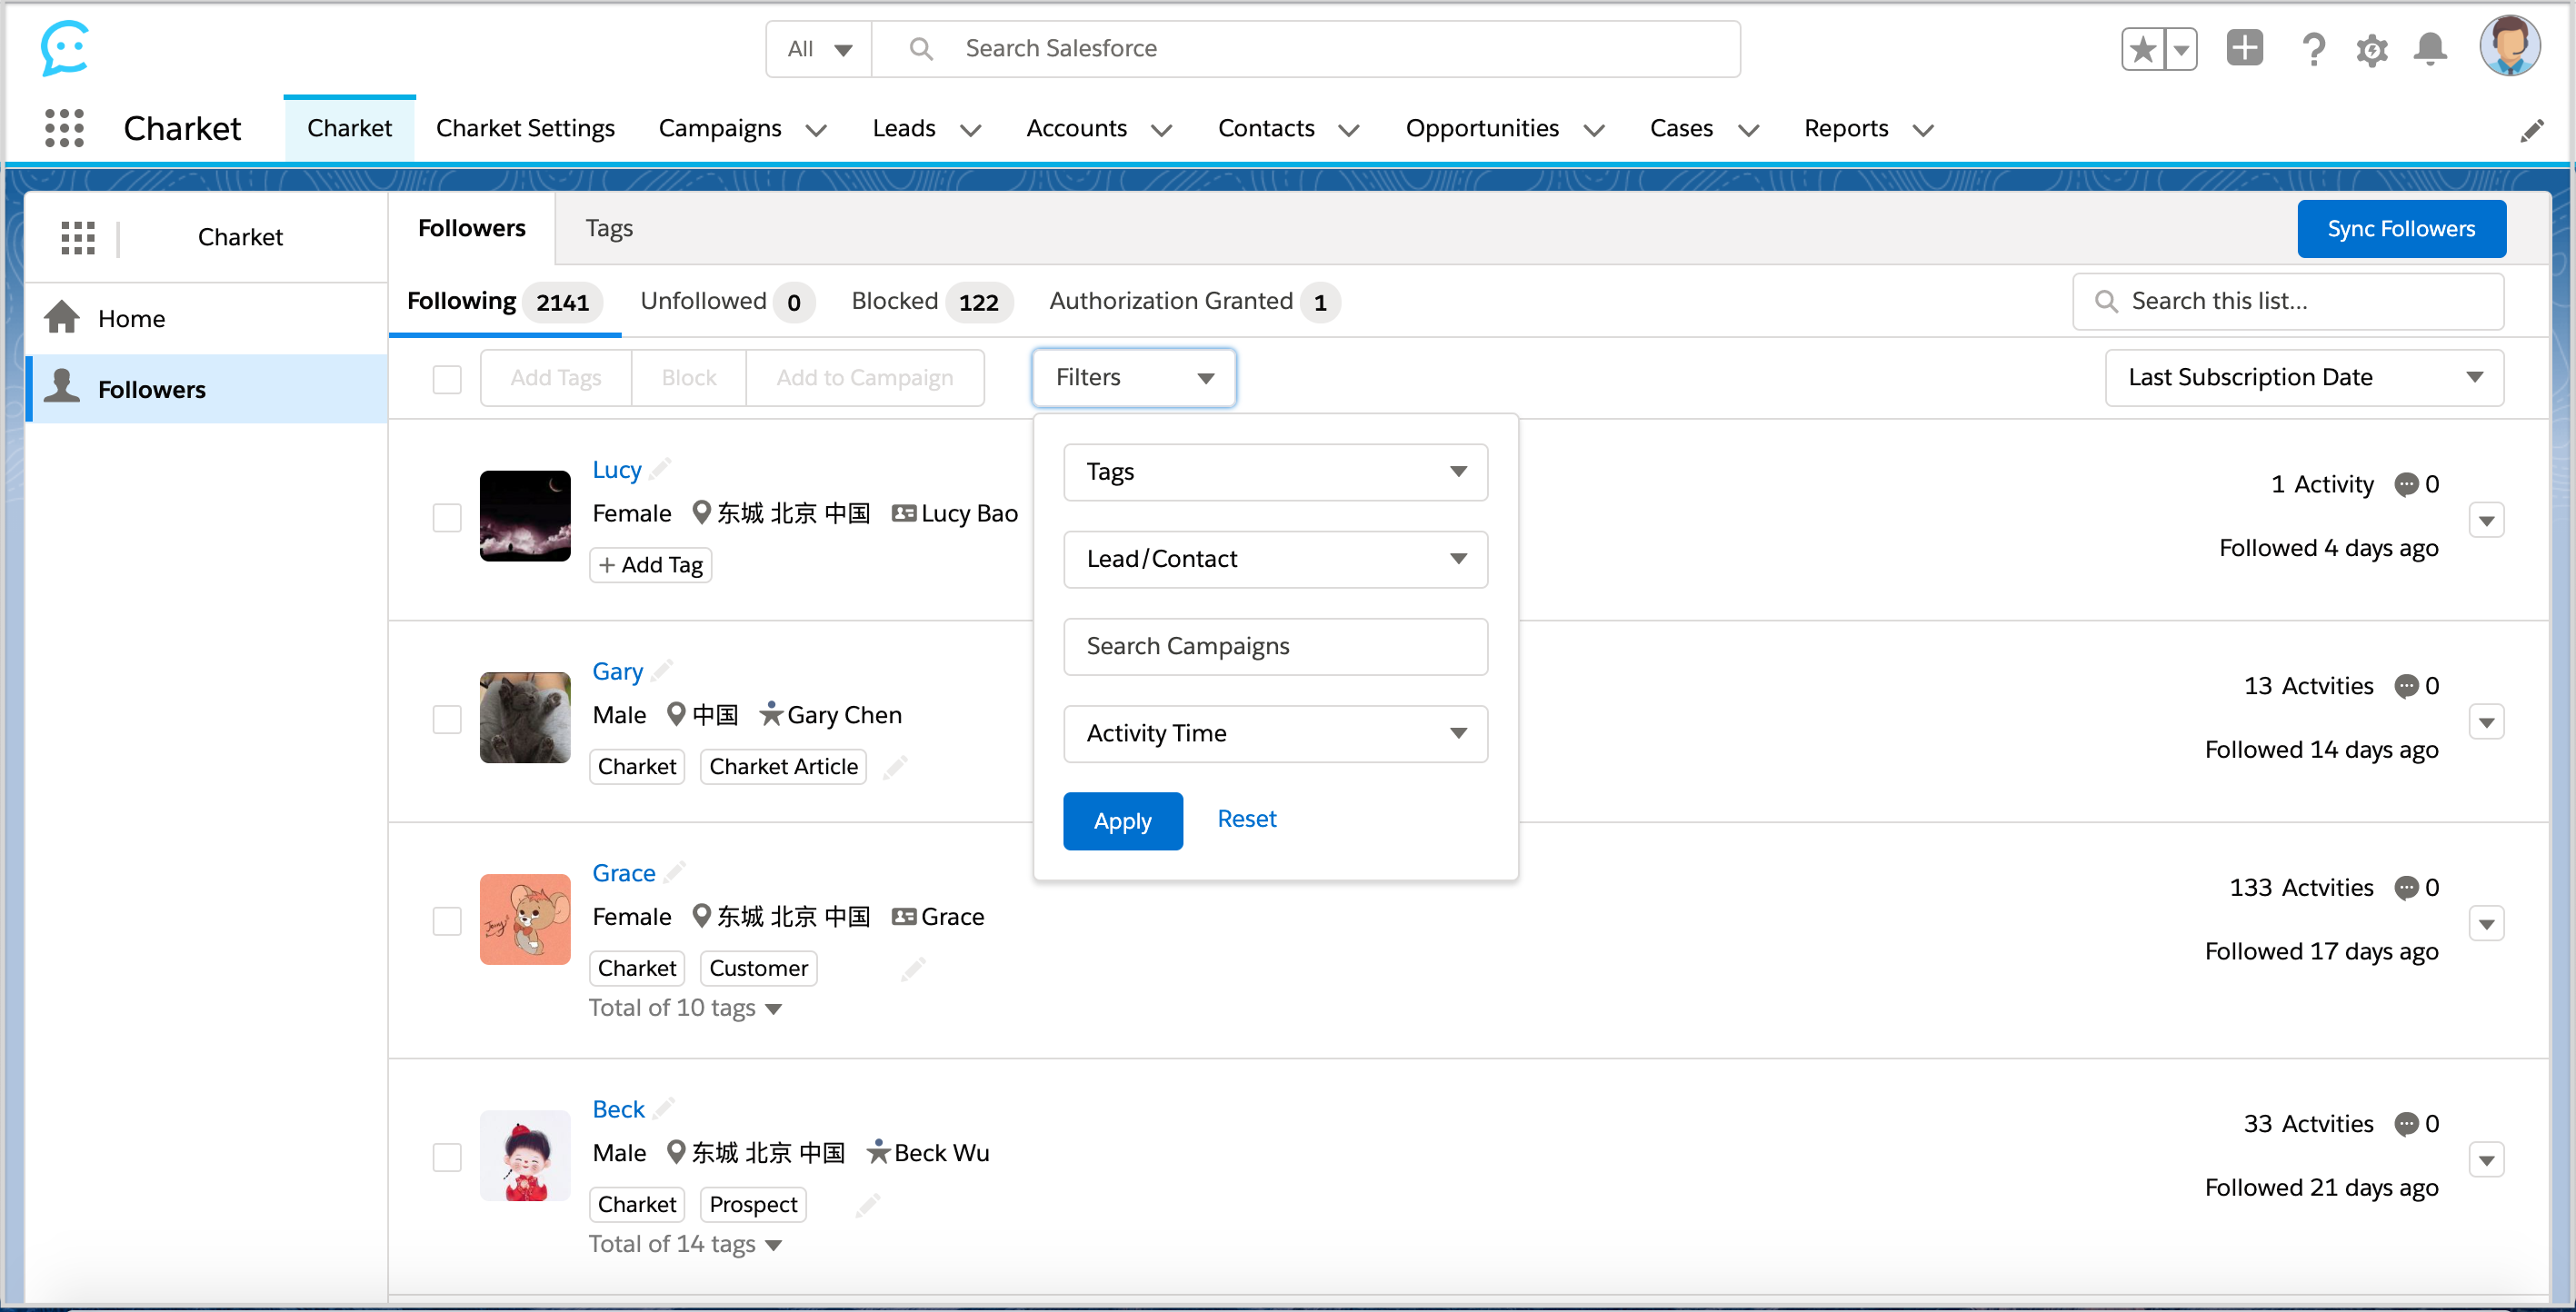This screenshot has width=2576, height=1312.
Task: Click Lucy's location pin icon
Action: [x=702, y=512]
